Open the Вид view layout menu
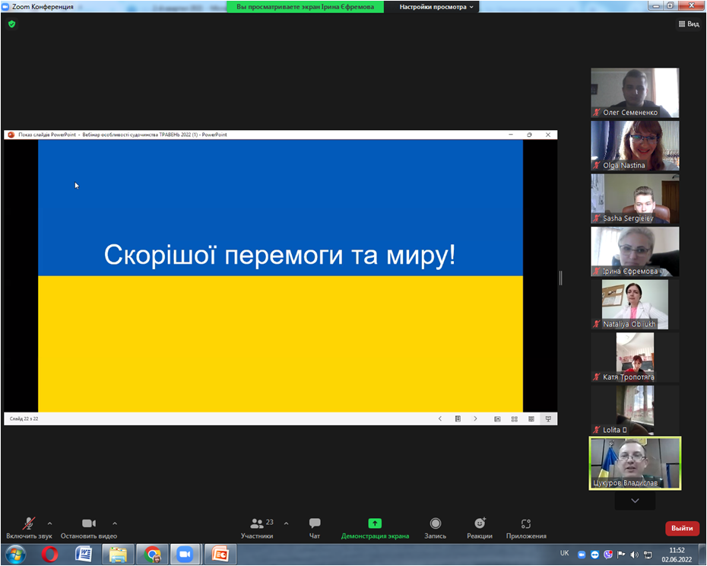The width and height of the screenshot is (707, 566). 688,24
